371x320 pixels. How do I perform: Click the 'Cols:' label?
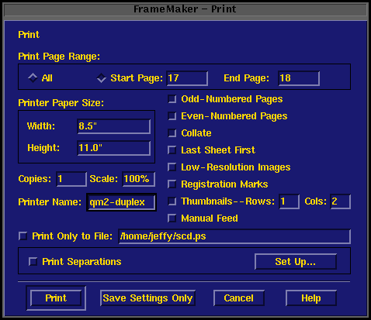316,201
